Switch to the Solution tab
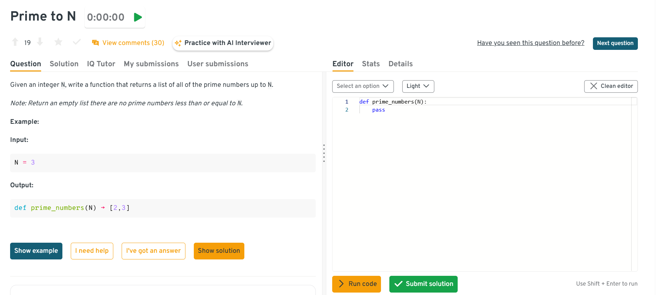Image resolution: width=656 pixels, height=295 pixels. click(64, 64)
